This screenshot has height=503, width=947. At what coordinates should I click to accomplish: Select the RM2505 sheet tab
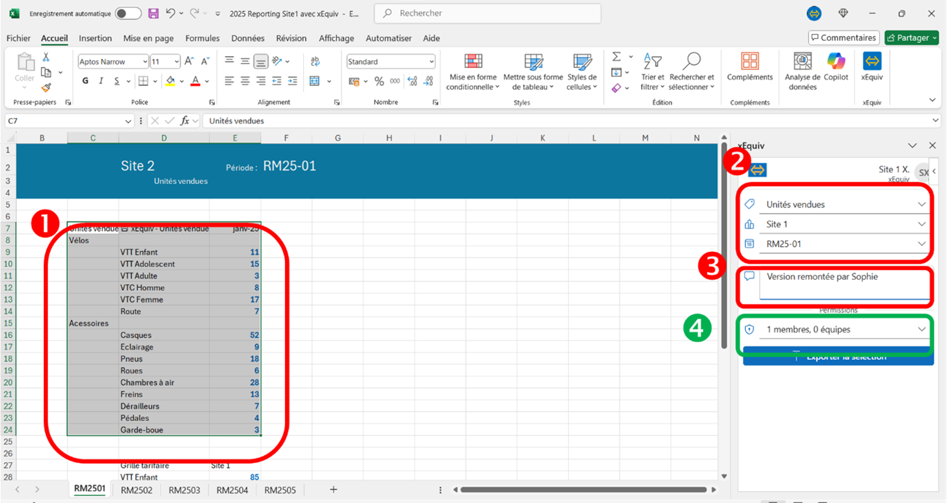(x=280, y=490)
